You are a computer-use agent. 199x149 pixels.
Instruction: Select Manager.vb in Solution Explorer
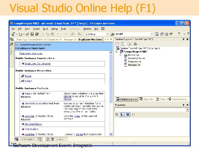coord(134,65)
